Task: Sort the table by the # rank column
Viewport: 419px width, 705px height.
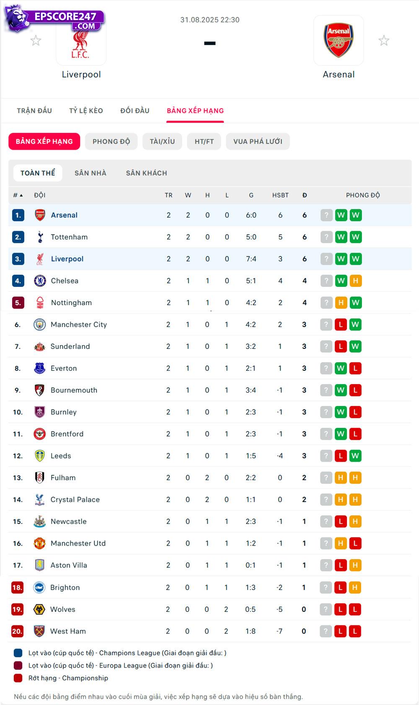Action: (18, 195)
